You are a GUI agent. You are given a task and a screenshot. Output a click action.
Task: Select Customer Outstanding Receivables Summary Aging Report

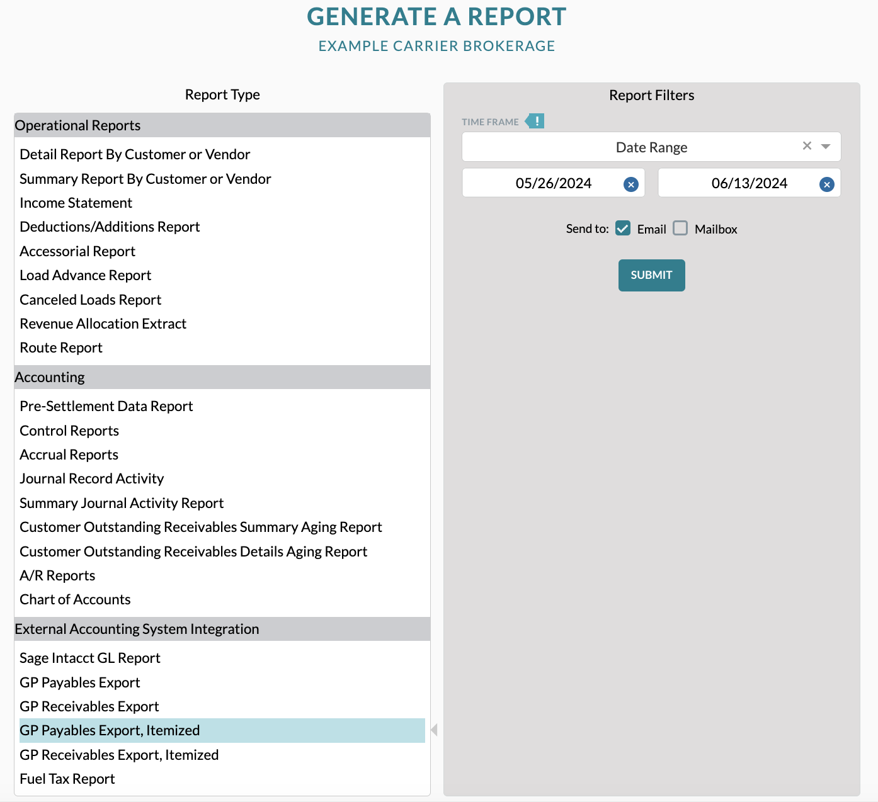coord(201,527)
